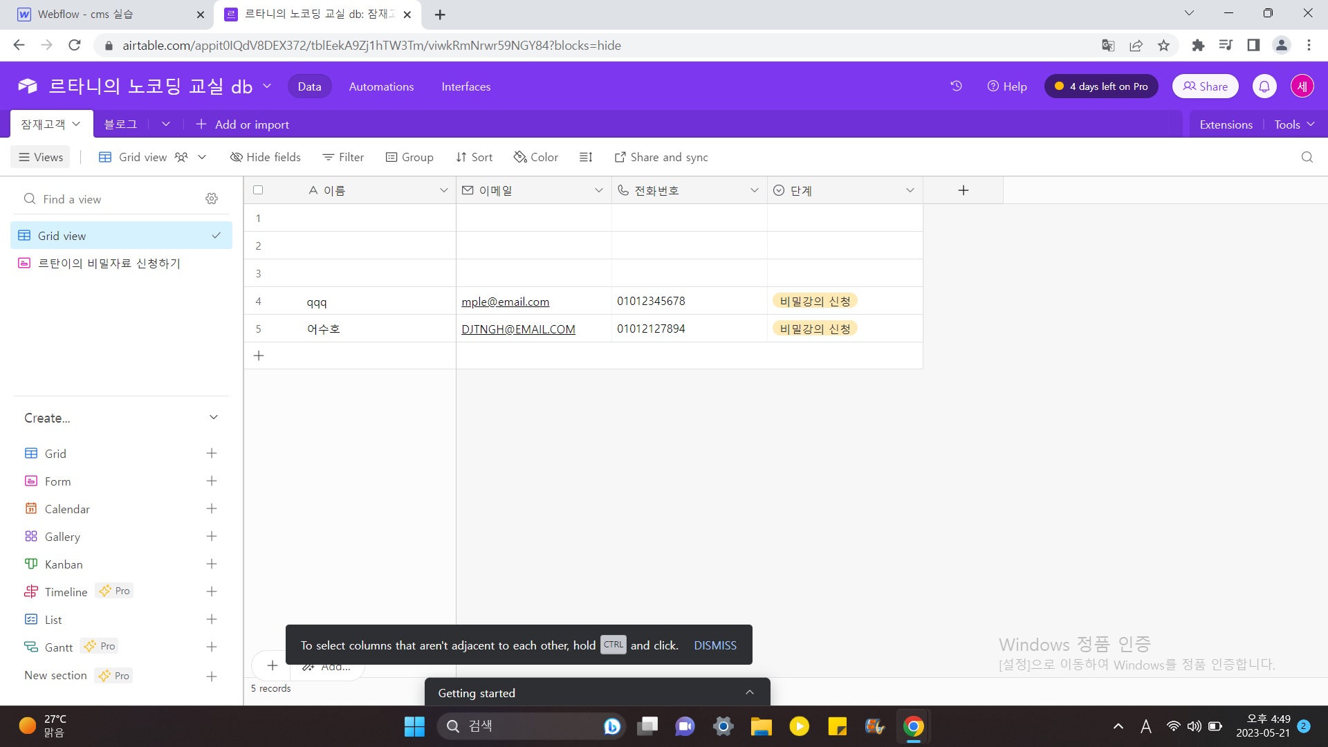Click browser translate page icon

click(1108, 46)
